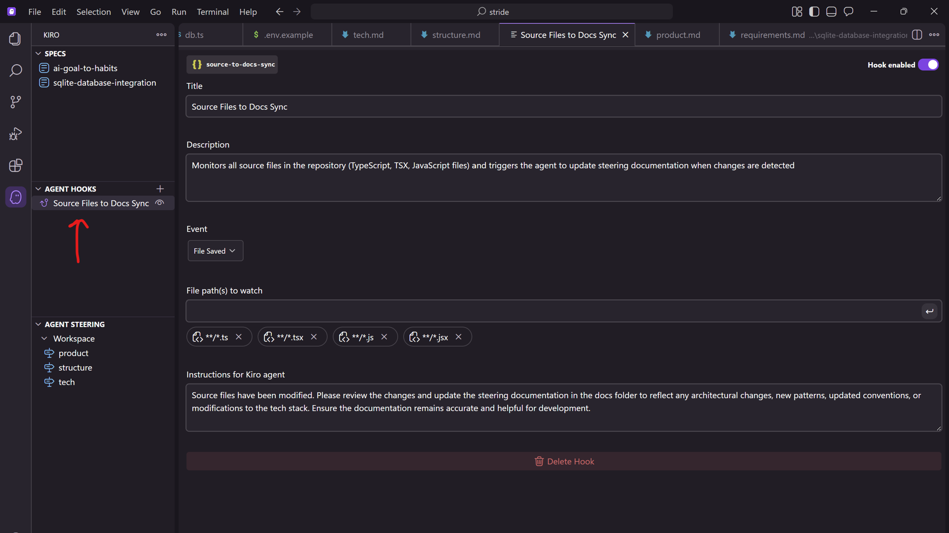Click the enter arrow in file path field

[929, 311]
